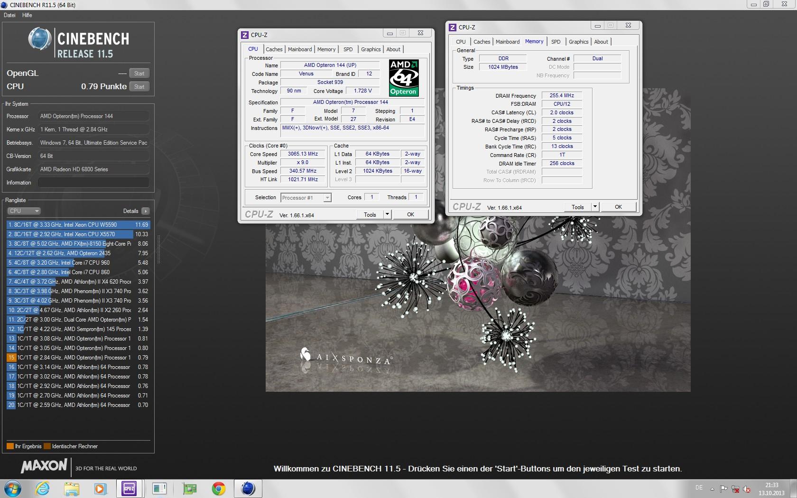Expand ranking Details arrow button
797x498 pixels.
[145, 211]
